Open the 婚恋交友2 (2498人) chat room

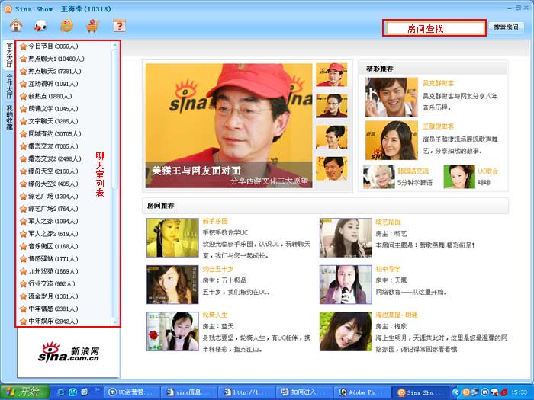pos(55,158)
